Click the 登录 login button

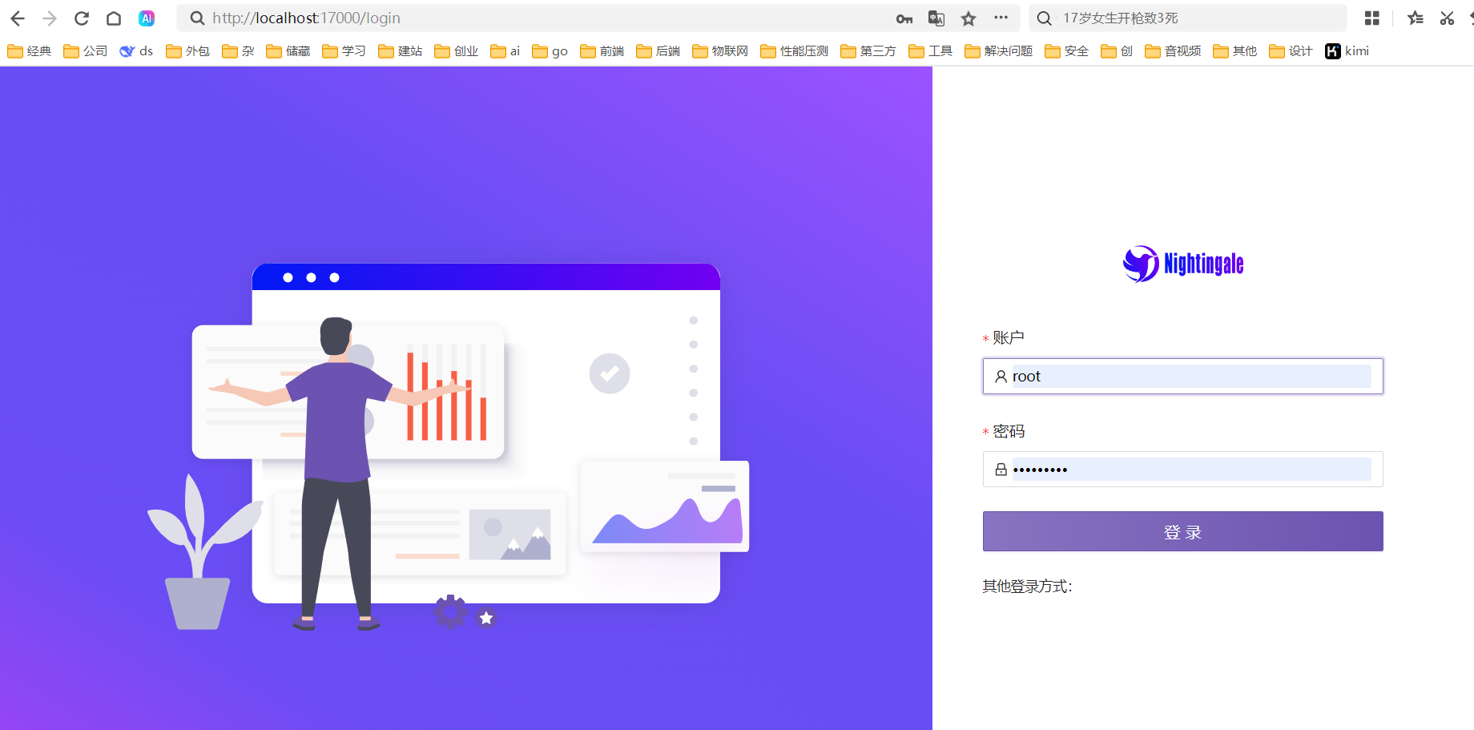[x=1182, y=531]
